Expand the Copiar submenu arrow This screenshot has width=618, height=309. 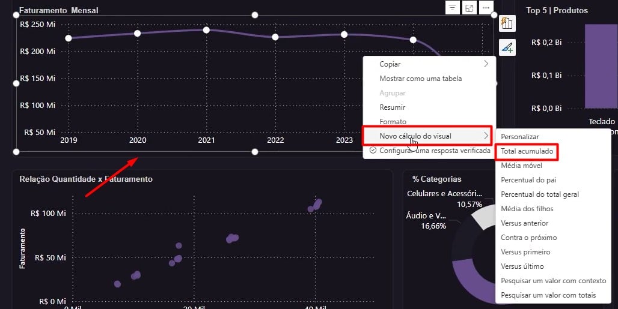tap(486, 64)
